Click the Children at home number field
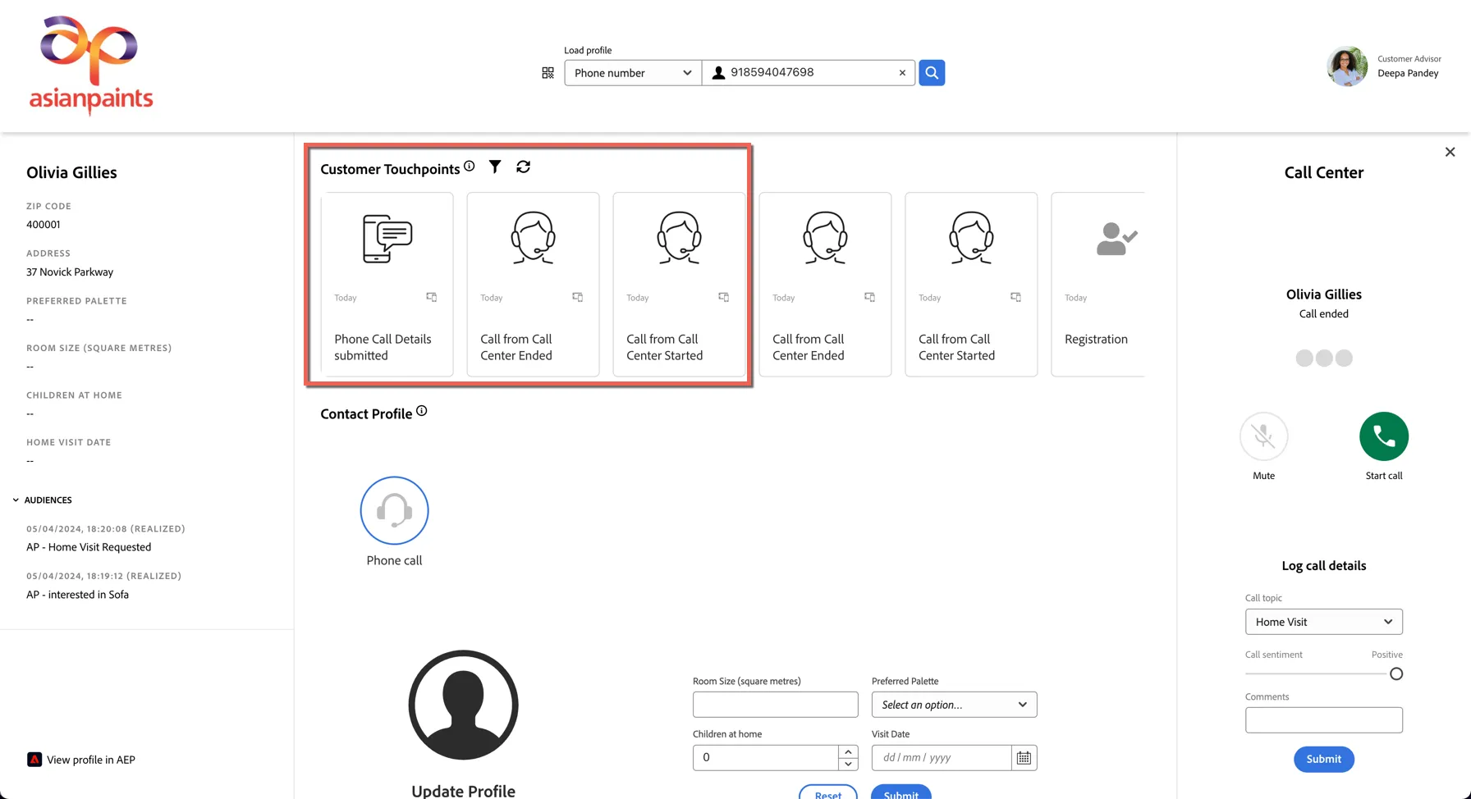The image size is (1471, 799). [x=767, y=758]
